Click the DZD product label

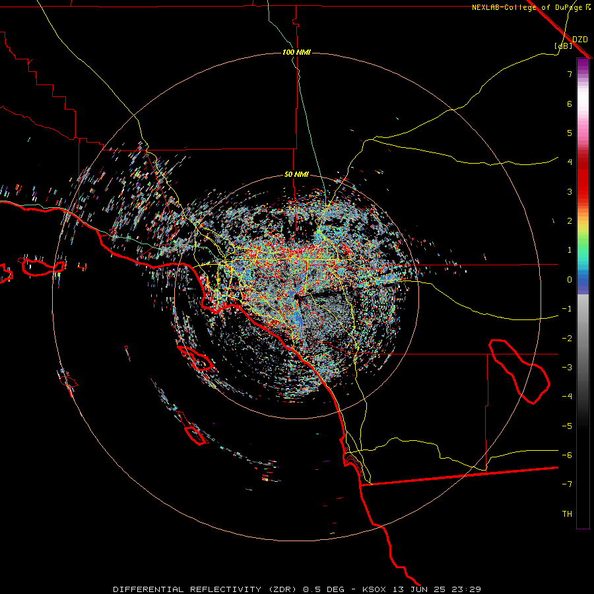580,40
